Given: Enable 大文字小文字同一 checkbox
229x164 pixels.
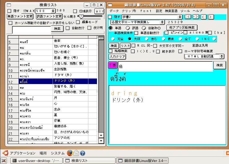Looking at the screenshot, I should click(x=155, y=46).
